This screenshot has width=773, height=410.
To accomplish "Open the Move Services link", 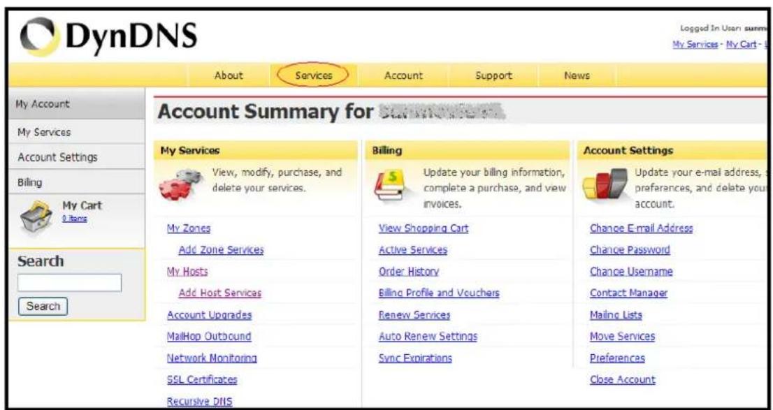I will [623, 337].
